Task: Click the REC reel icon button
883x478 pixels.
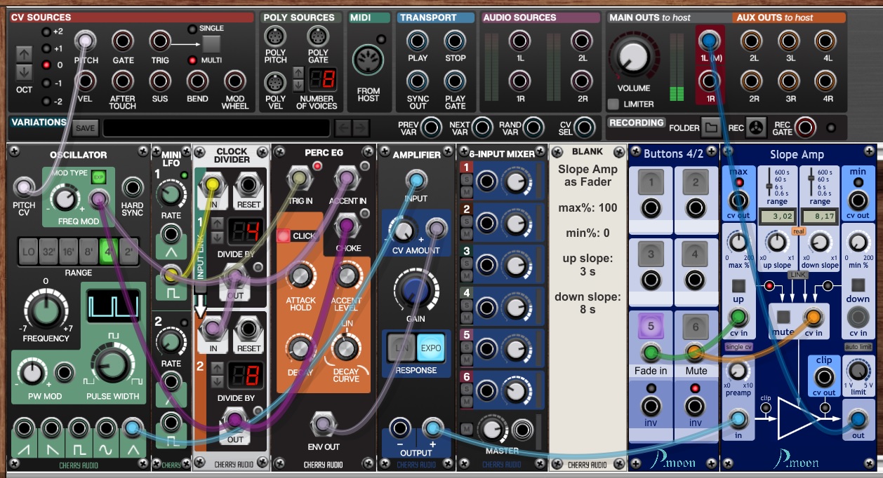Action: [755, 128]
